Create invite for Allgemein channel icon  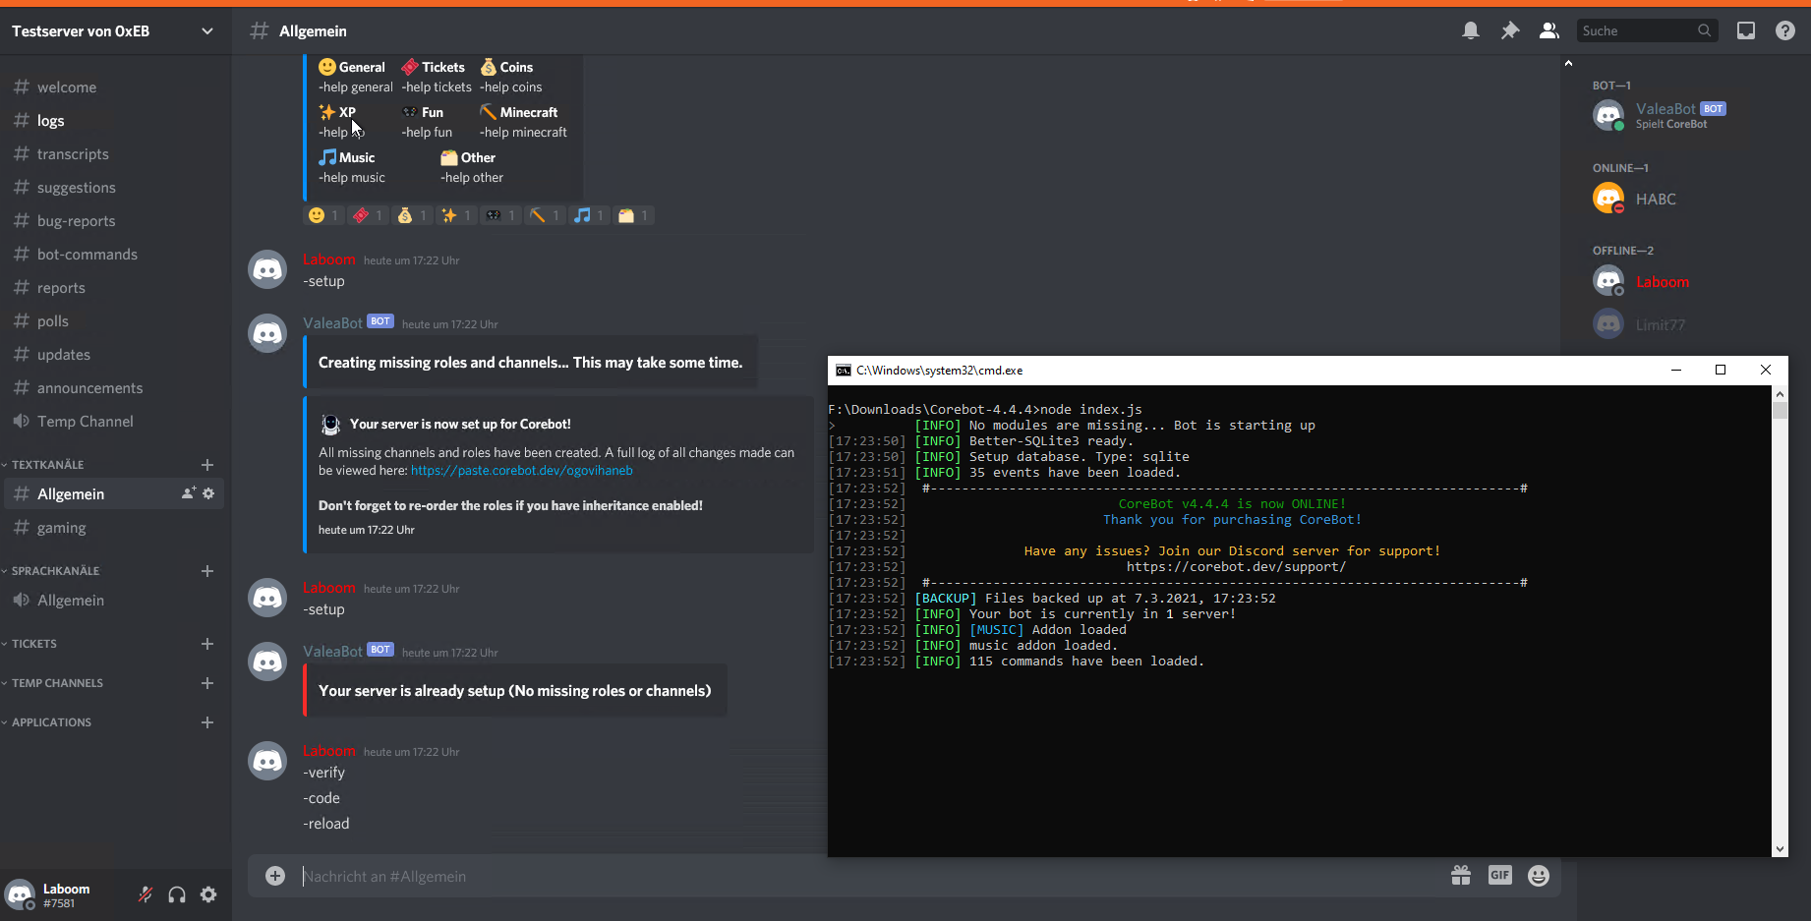[x=189, y=493]
